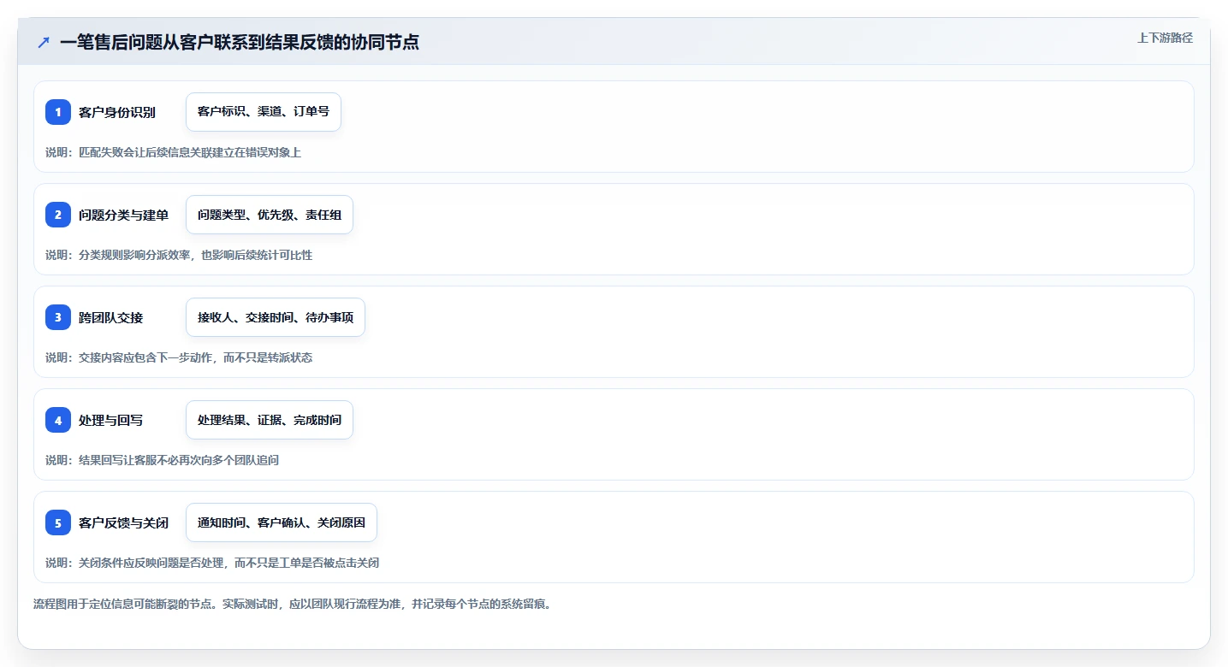Viewport: 1228px width, 667px height.
Task: Click the note about 关闭条件应反映问题是否处理
Action: (212, 563)
